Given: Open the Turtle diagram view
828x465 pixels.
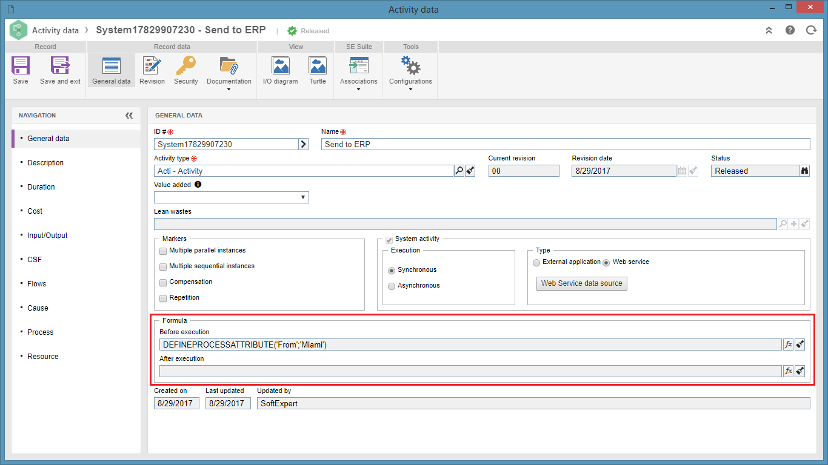Looking at the screenshot, I should pyautogui.click(x=318, y=65).
